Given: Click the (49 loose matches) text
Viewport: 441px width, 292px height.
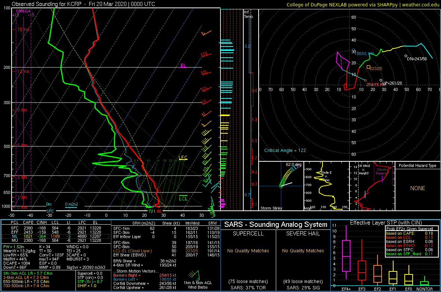Looking at the screenshot, I should tap(303, 281).
